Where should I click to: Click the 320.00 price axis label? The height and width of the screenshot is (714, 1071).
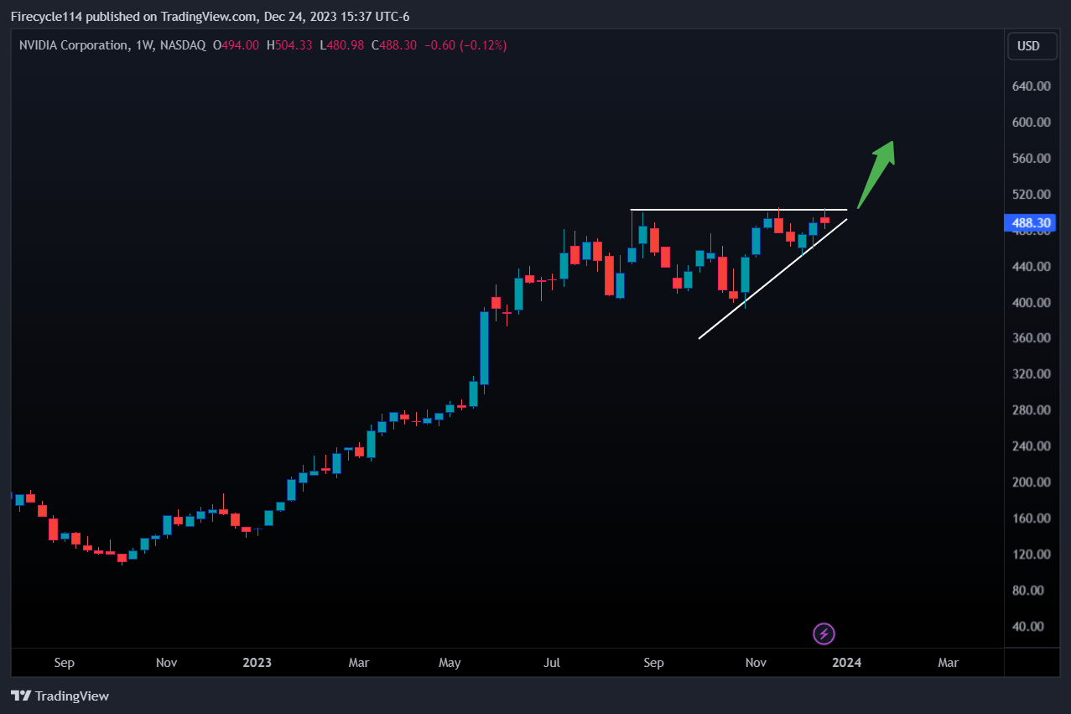[1031, 373]
